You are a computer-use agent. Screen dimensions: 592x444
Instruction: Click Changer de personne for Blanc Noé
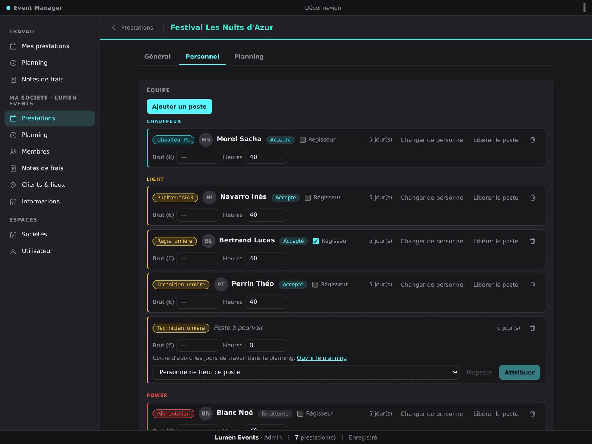click(432, 414)
